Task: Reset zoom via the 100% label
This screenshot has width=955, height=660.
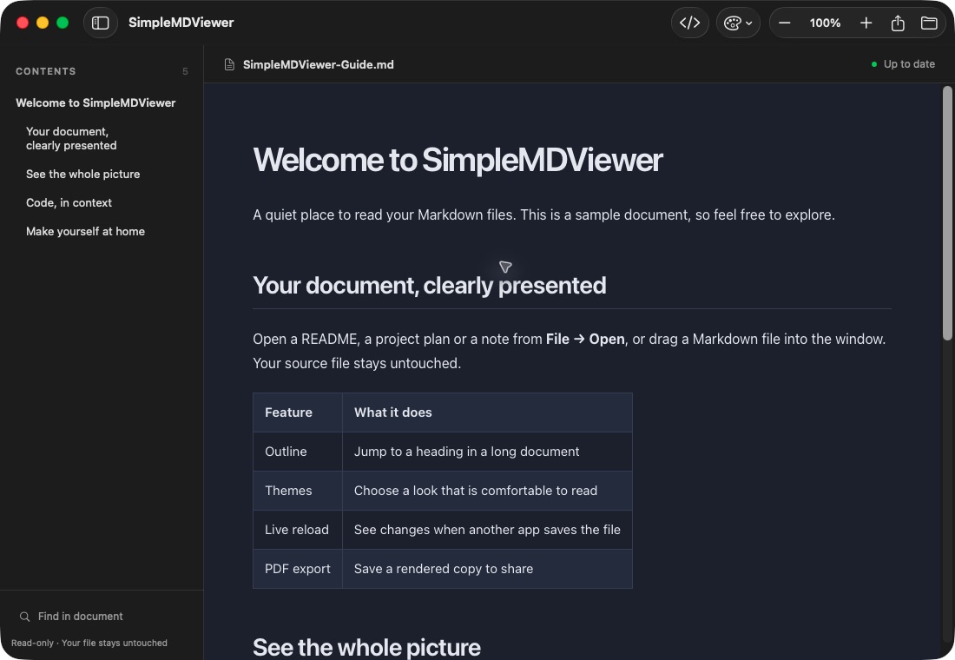Action: [x=825, y=23]
